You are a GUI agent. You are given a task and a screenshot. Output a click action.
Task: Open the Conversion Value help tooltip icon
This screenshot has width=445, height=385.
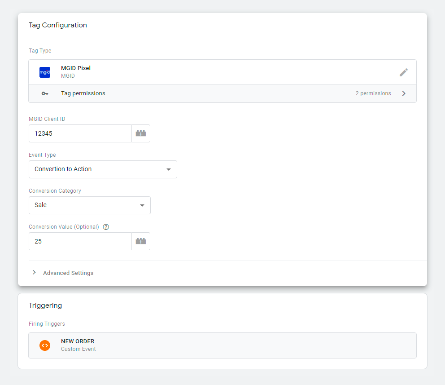pyautogui.click(x=106, y=227)
